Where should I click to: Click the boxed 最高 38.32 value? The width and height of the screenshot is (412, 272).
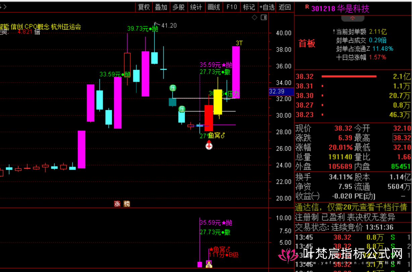[402, 137]
